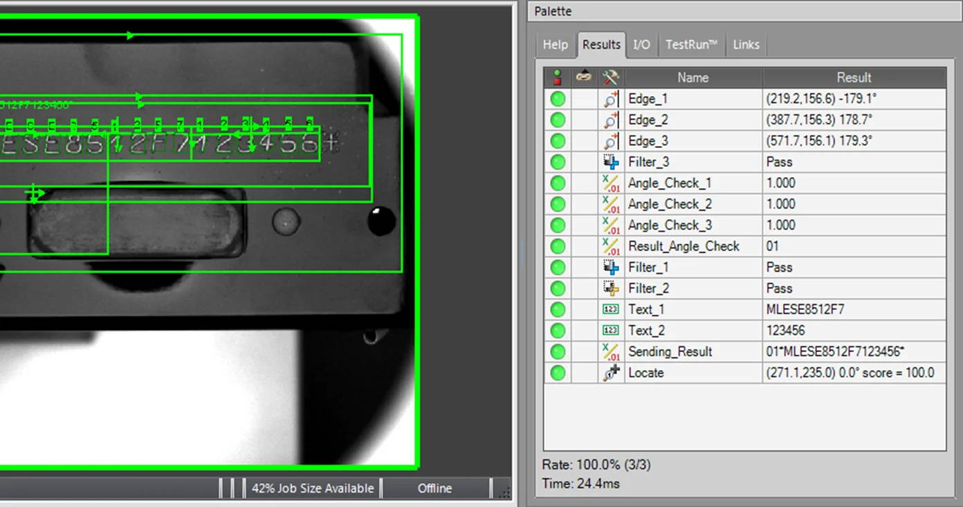
Task: Click the green status light for Angle_Check_2
Action: (x=558, y=204)
